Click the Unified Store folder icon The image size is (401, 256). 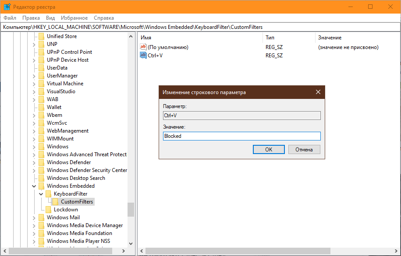(42, 36)
